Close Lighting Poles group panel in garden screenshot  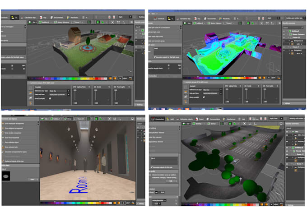coord(89,87)
